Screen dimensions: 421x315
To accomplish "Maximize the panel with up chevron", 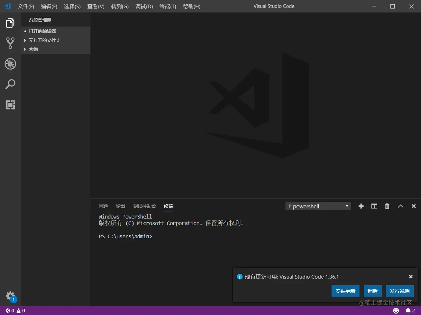I will (400, 206).
